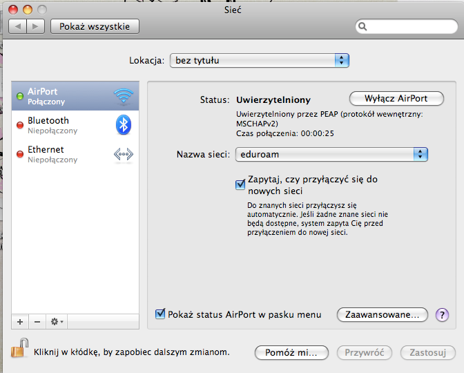Screen dimensions: 464x373
Task: Click the "Zastosuj" button
Action: click(x=428, y=352)
